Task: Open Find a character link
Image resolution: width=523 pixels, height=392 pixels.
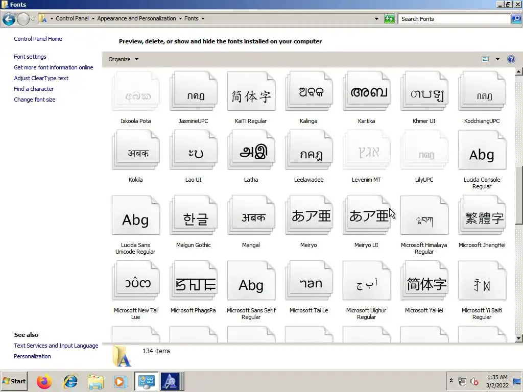Action: click(34, 89)
